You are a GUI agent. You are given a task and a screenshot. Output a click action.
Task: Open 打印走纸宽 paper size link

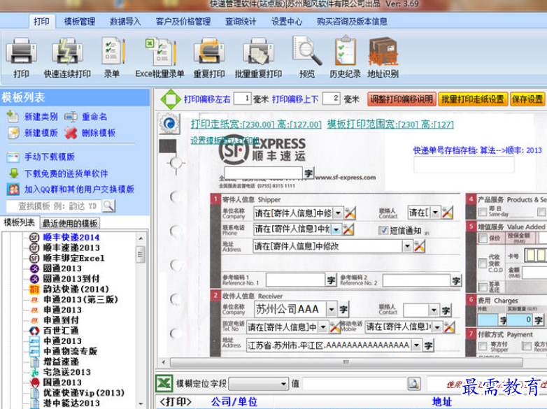pyautogui.click(x=256, y=124)
